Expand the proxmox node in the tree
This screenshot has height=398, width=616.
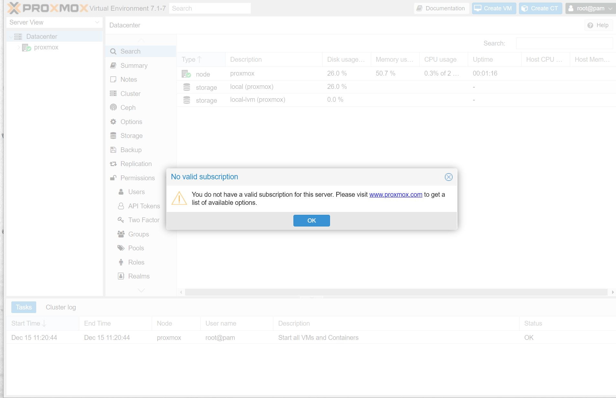point(18,47)
